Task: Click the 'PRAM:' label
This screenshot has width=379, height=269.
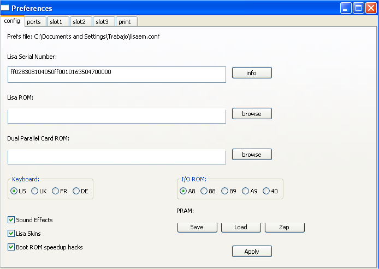Action: pyautogui.click(x=185, y=211)
